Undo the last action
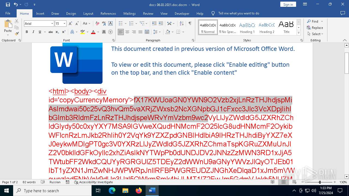Screen dimensions: 349x196 pyautogui.click(x=16, y=5)
